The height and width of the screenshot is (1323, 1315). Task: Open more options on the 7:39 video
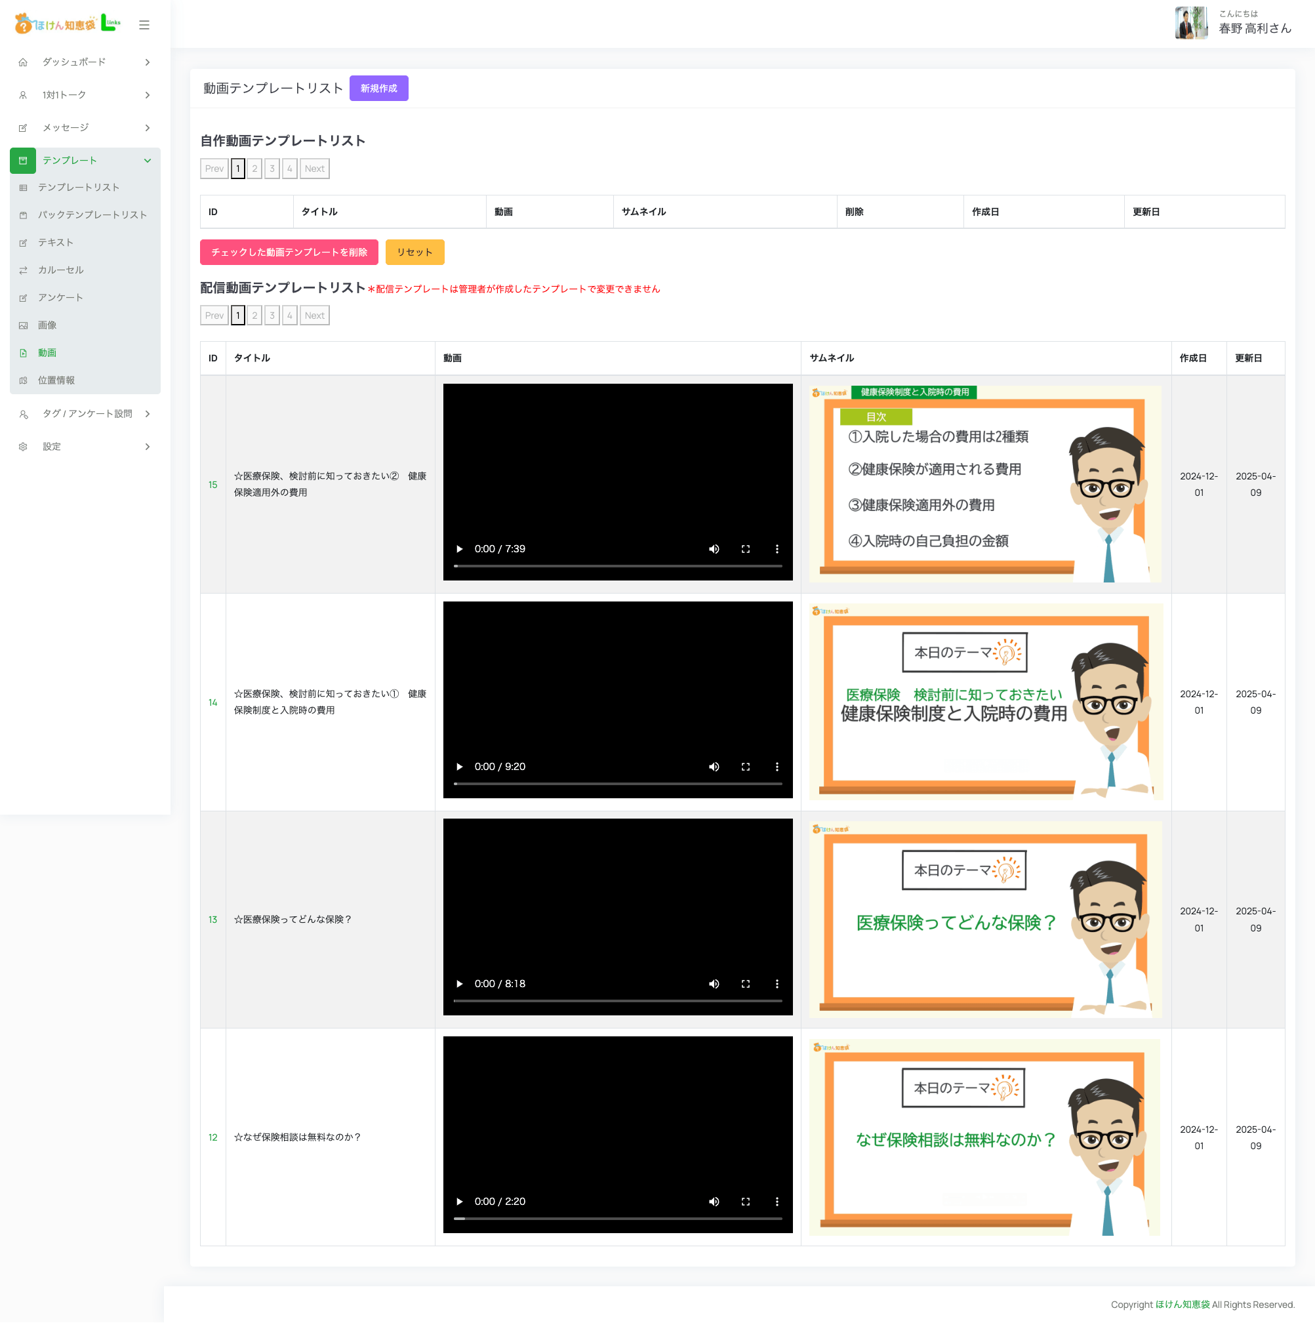777,549
